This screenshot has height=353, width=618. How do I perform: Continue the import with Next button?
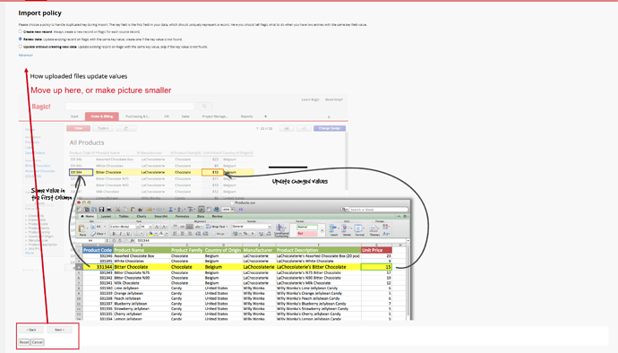pos(59,330)
